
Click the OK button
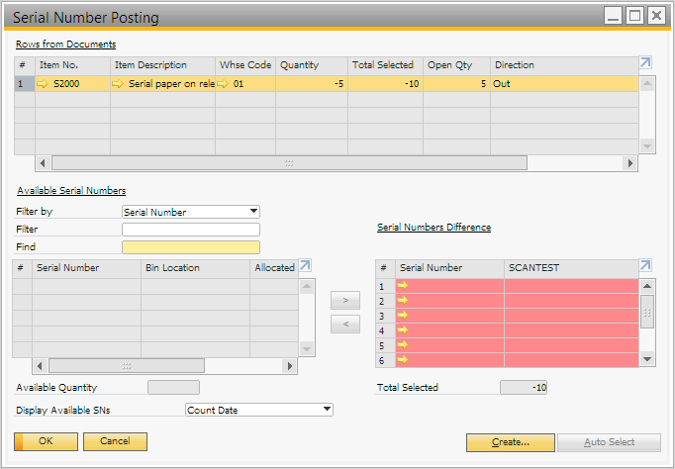click(46, 441)
